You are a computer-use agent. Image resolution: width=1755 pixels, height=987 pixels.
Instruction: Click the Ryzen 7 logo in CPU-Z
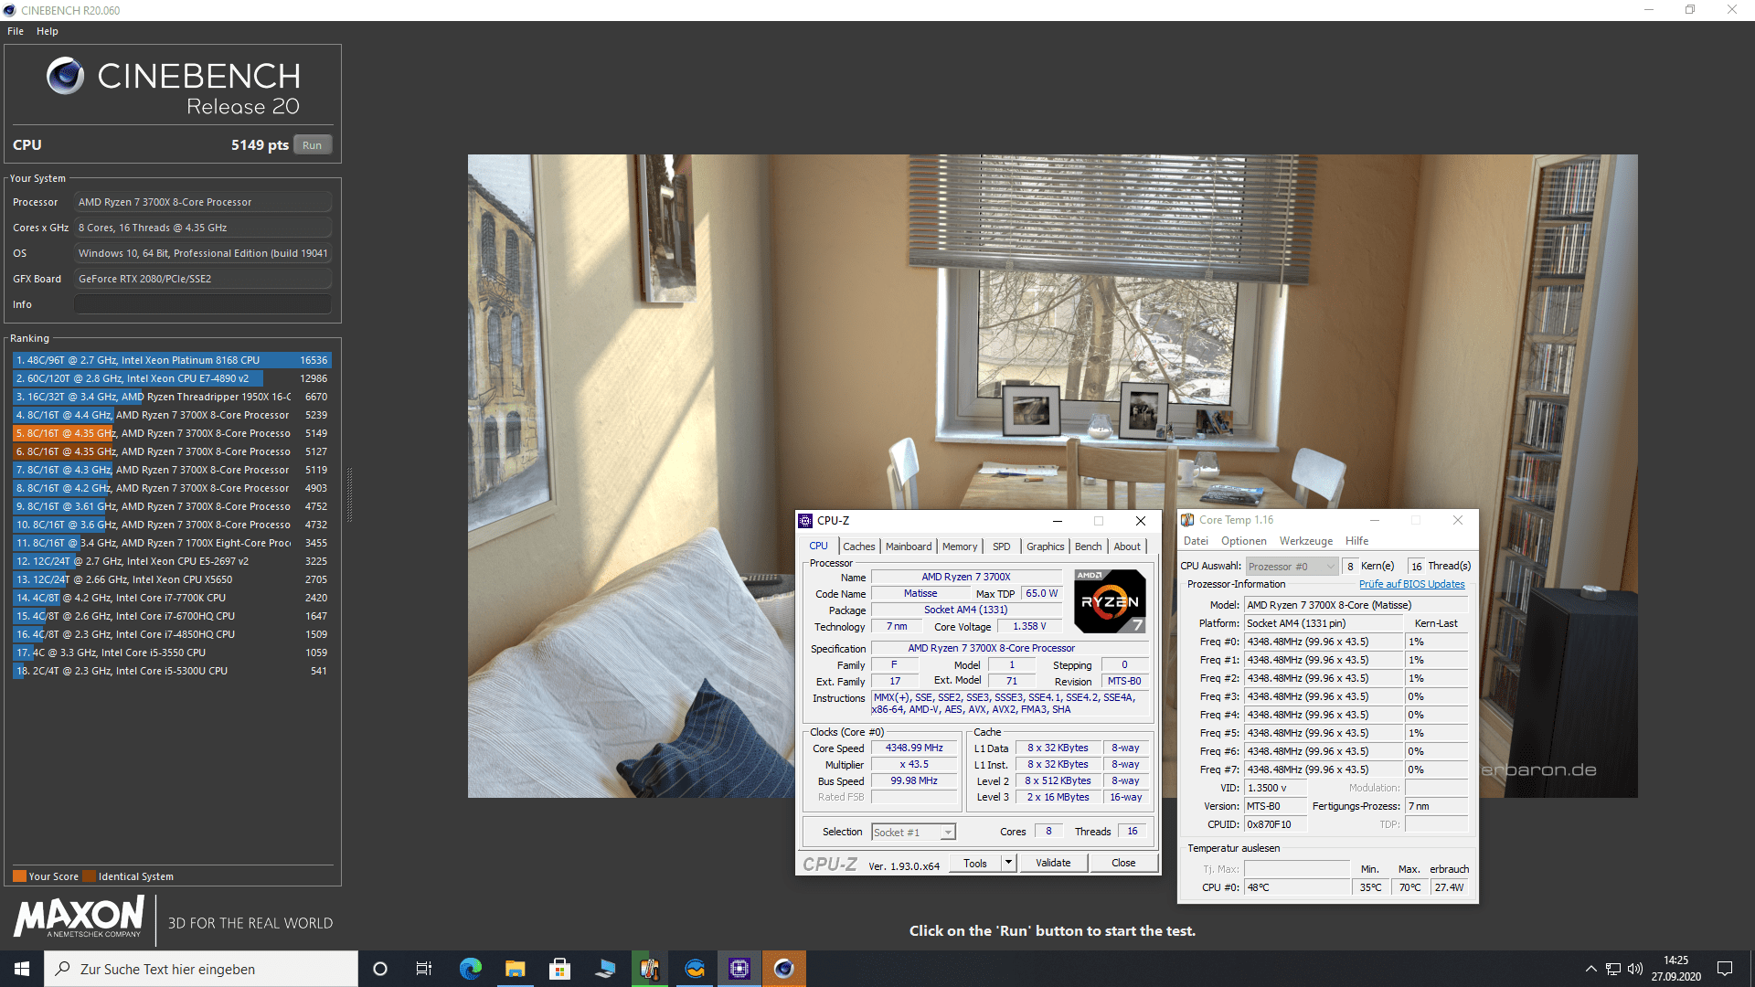tap(1109, 601)
